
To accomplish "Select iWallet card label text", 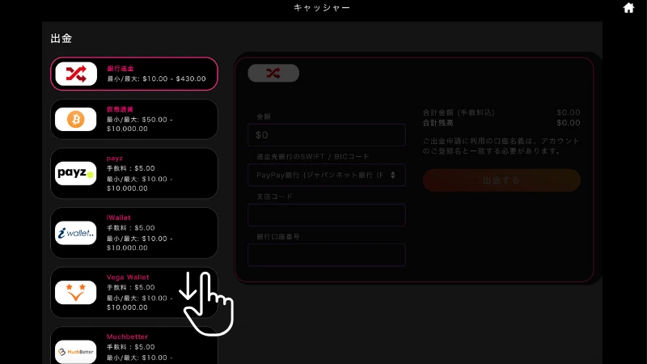I will [x=118, y=218].
